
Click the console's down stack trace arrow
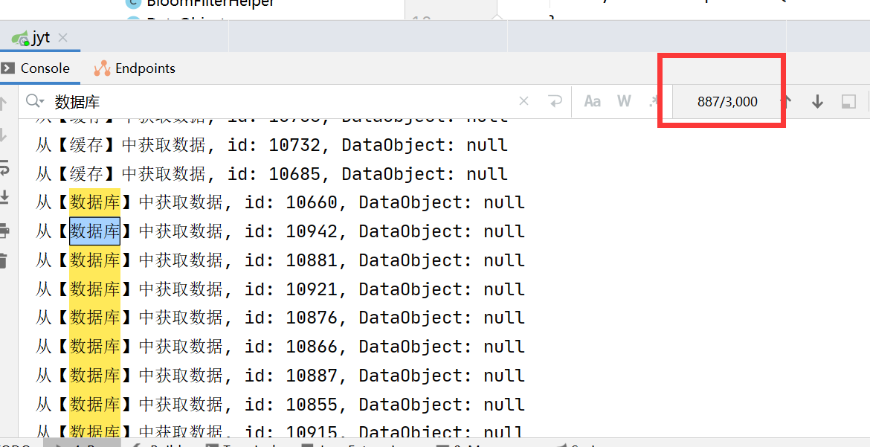[3, 135]
